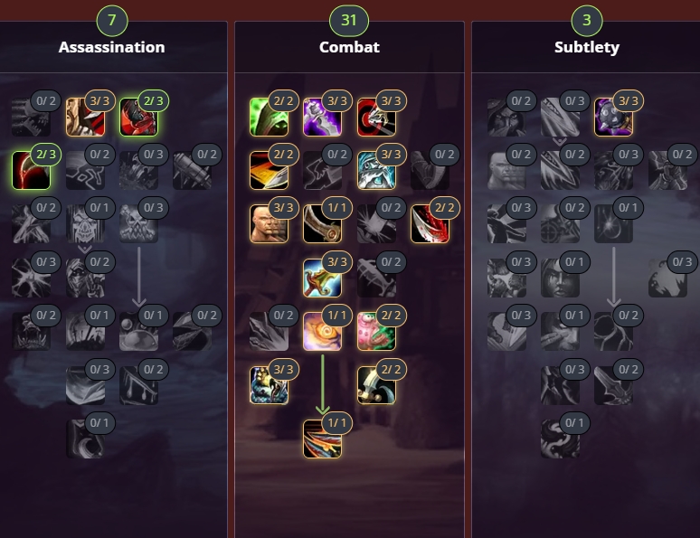Add a point to bald man face talent 3/3
The height and width of the screenshot is (538, 700).
pyautogui.click(x=269, y=223)
